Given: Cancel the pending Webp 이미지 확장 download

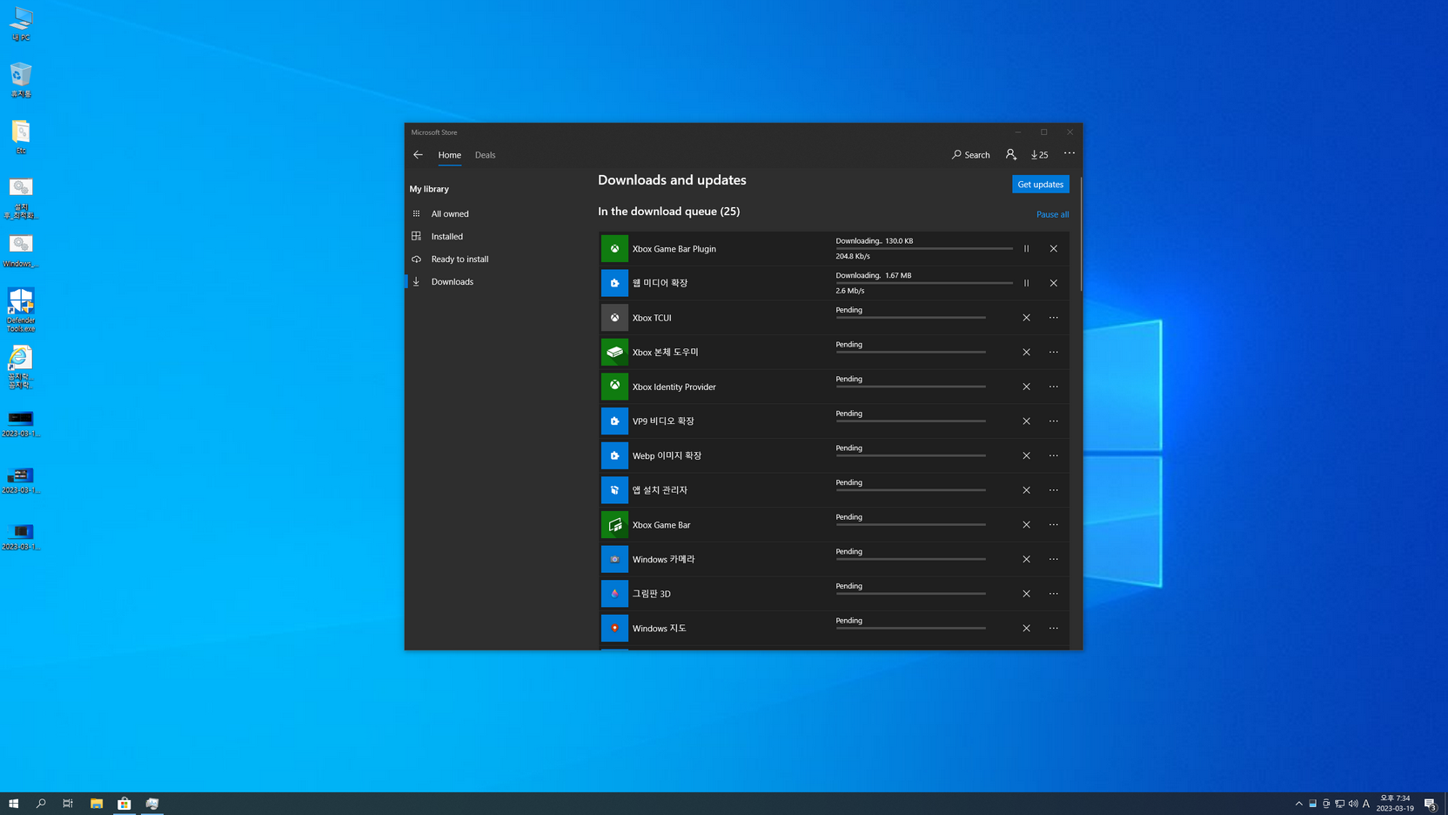Looking at the screenshot, I should 1027,455.
